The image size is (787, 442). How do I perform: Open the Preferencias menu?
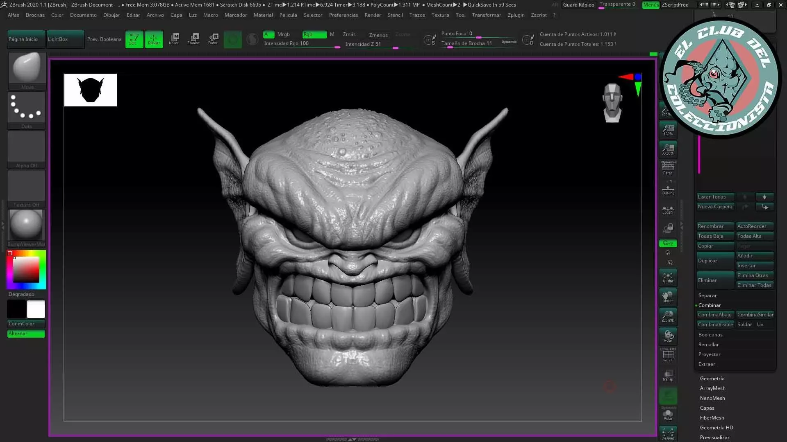click(x=343, y=15)
